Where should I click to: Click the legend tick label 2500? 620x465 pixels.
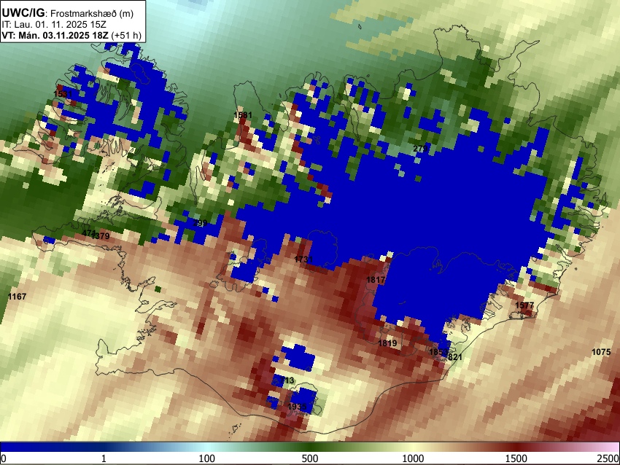click(608, 458)
